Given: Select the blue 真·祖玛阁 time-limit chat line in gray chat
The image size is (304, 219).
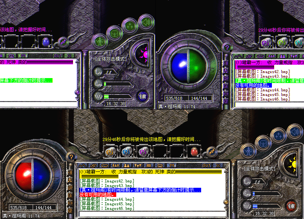Looking at the screenshot, I should coord(140,190).
